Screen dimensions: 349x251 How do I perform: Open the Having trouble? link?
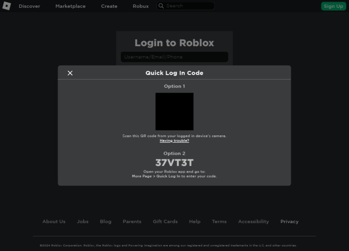coord(174,141)
